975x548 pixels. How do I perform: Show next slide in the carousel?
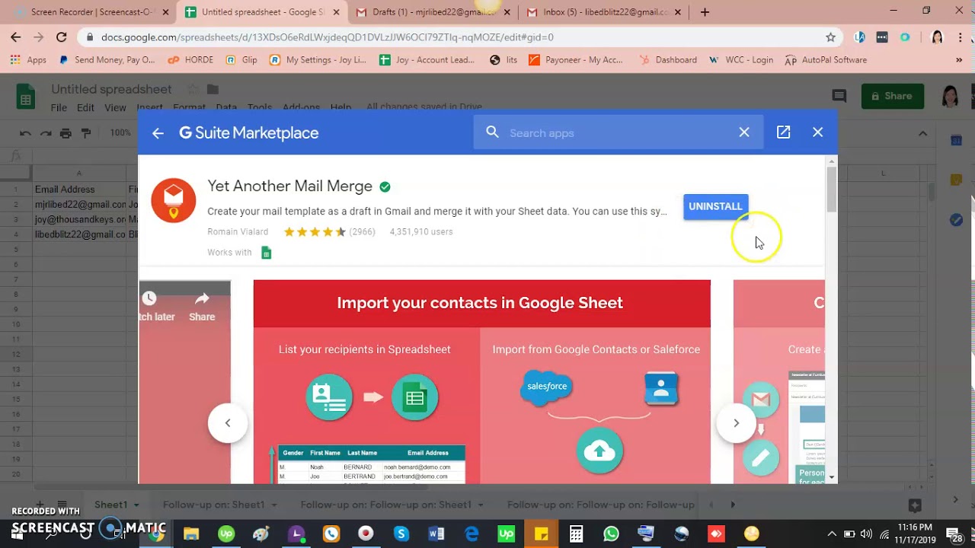coord(736,422)
